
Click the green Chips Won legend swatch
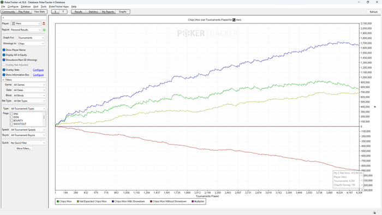click(58, 201)
